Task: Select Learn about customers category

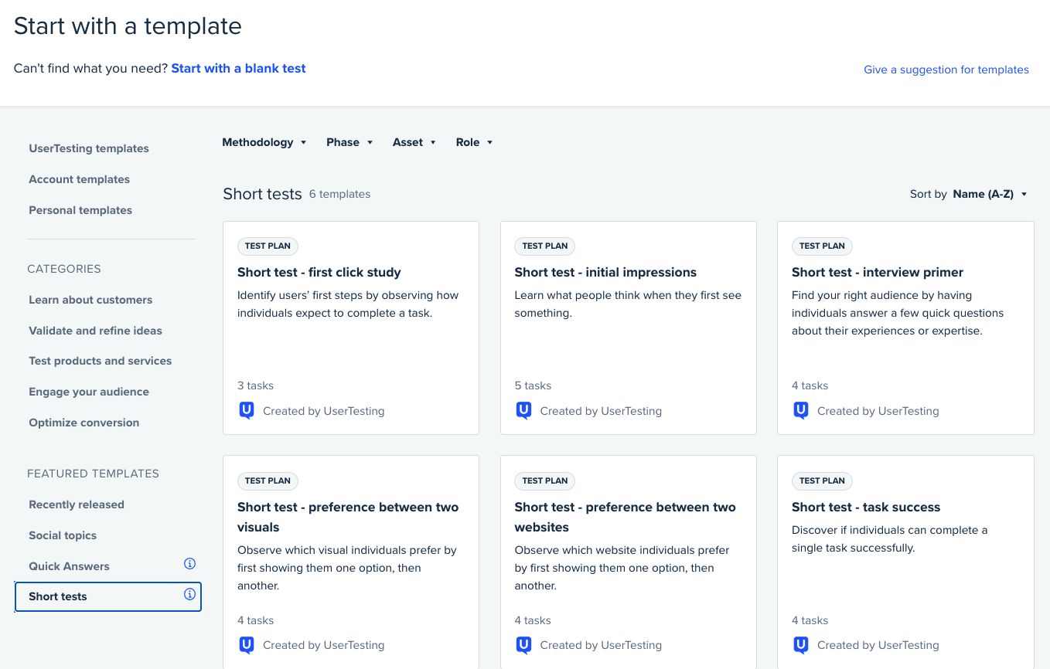Action: (x=90, y=300)
